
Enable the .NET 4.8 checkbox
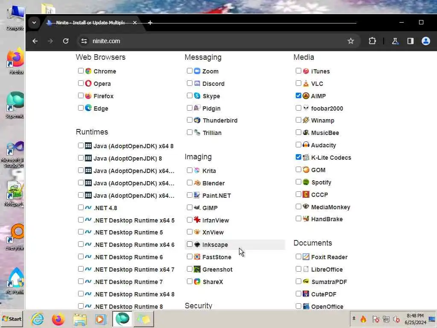click(81, 208)
